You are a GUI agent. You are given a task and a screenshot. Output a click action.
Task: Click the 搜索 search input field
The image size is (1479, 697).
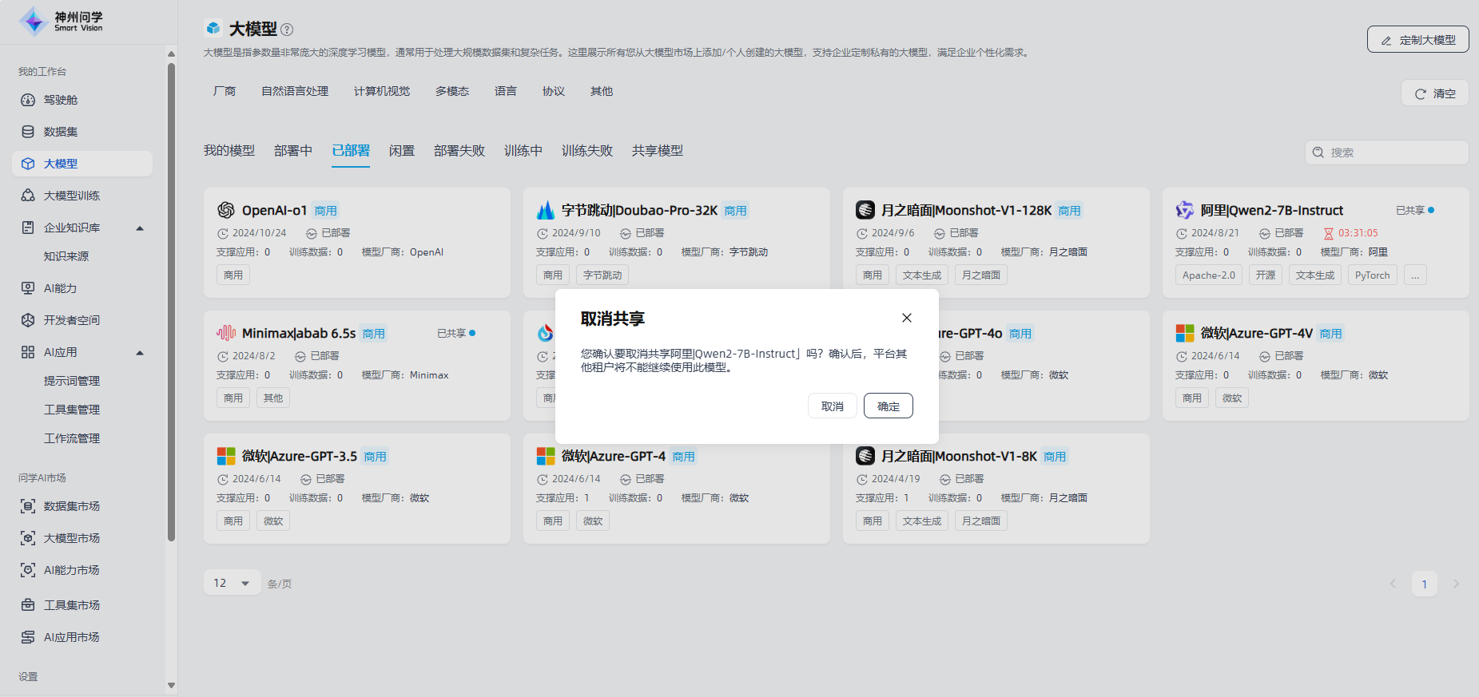pyautogui.click(x=1394, y=152)
